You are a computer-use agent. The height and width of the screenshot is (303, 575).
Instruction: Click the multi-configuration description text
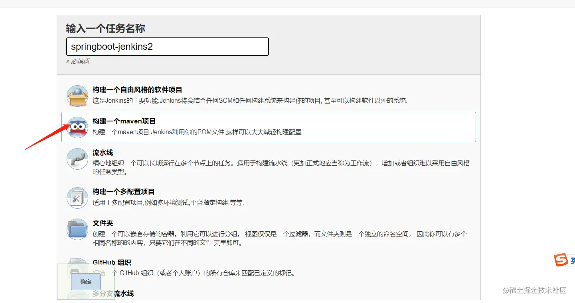tap(168, 203)
